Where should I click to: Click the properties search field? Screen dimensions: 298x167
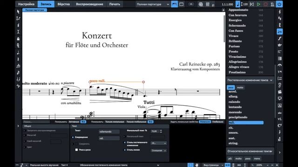(x=36, y=122)
